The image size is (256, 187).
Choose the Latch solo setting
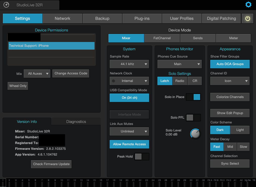164,81
